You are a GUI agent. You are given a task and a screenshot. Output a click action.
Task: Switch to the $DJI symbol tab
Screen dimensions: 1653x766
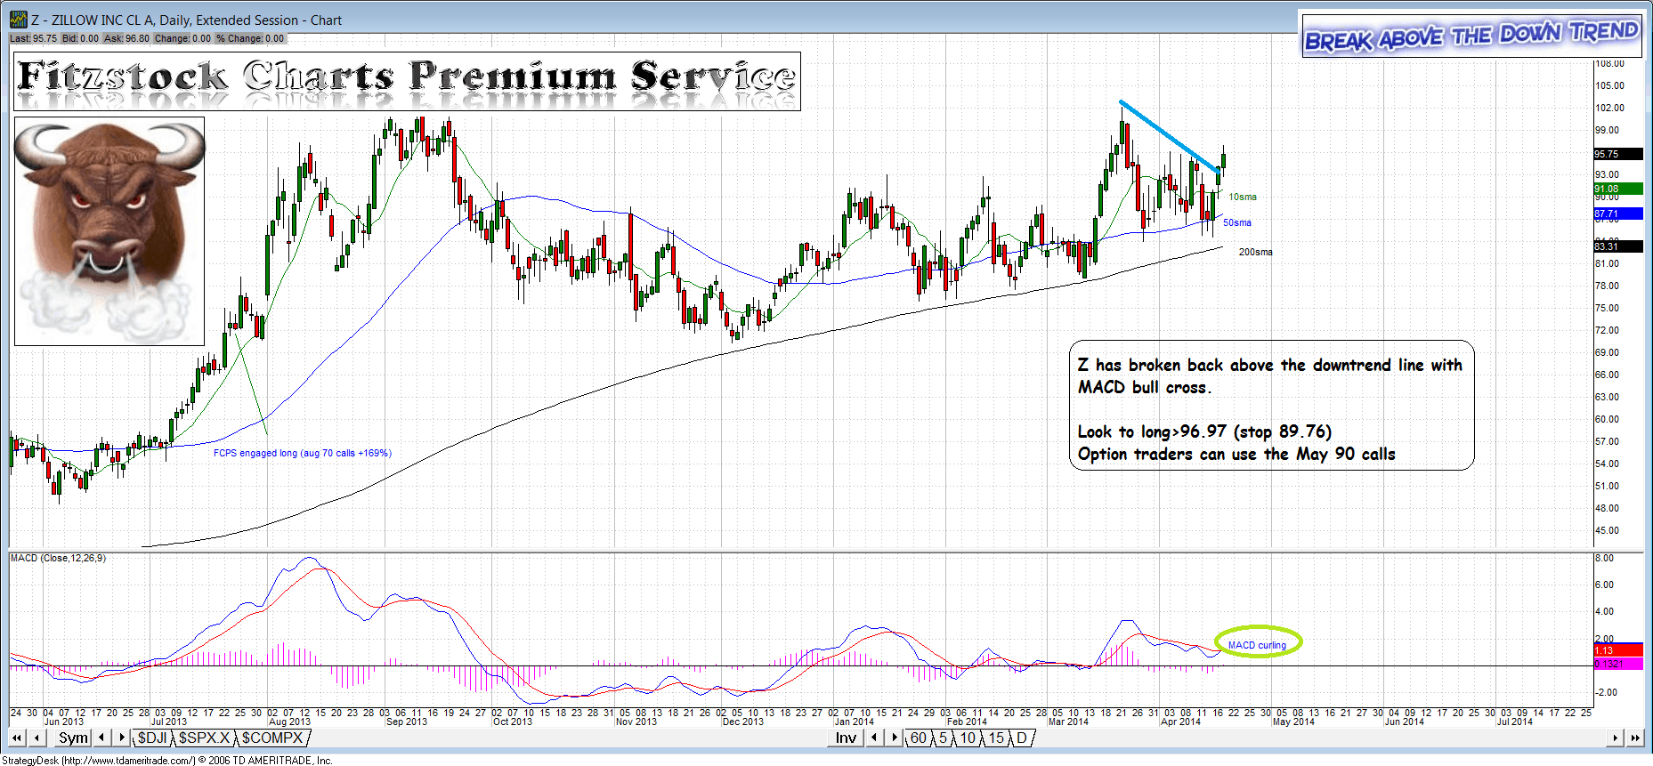tap(152, 738)
